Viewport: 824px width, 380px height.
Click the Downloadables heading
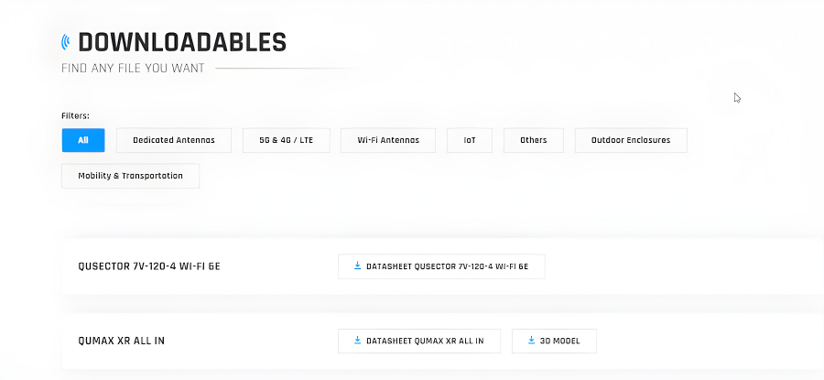click(x=182, y=42)
